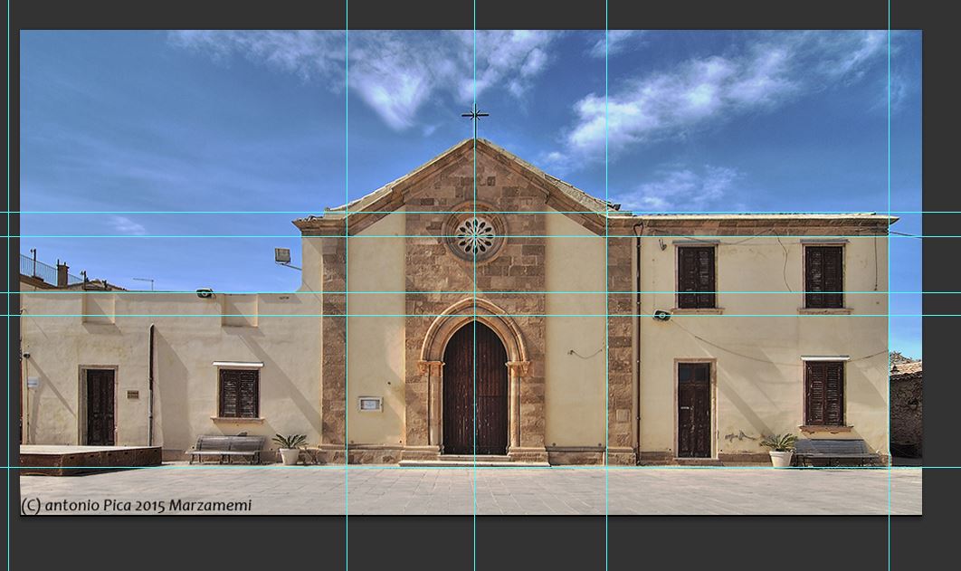Click the cross atop the church gable

click(475, 115)
